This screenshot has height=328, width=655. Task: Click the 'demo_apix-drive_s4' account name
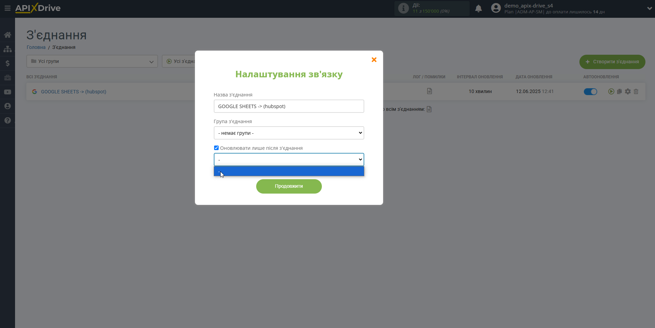[528, 5]
